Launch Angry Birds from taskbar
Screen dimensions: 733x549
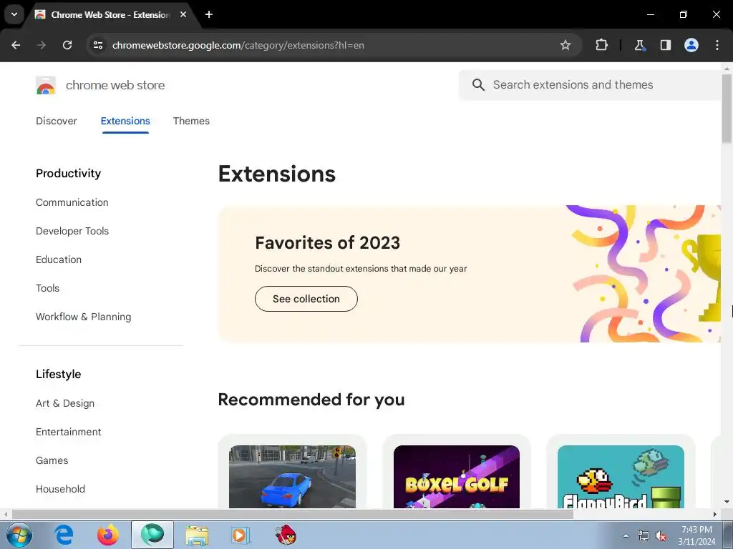286,535
